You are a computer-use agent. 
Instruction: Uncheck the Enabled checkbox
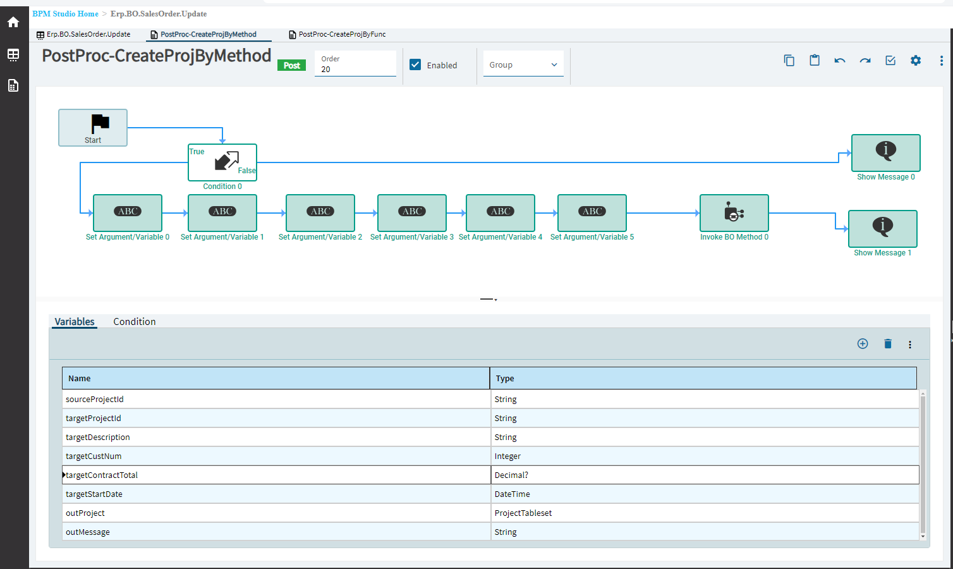point(415,64)
